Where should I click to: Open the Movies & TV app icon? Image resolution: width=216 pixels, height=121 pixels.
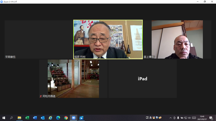click(81, 118)
